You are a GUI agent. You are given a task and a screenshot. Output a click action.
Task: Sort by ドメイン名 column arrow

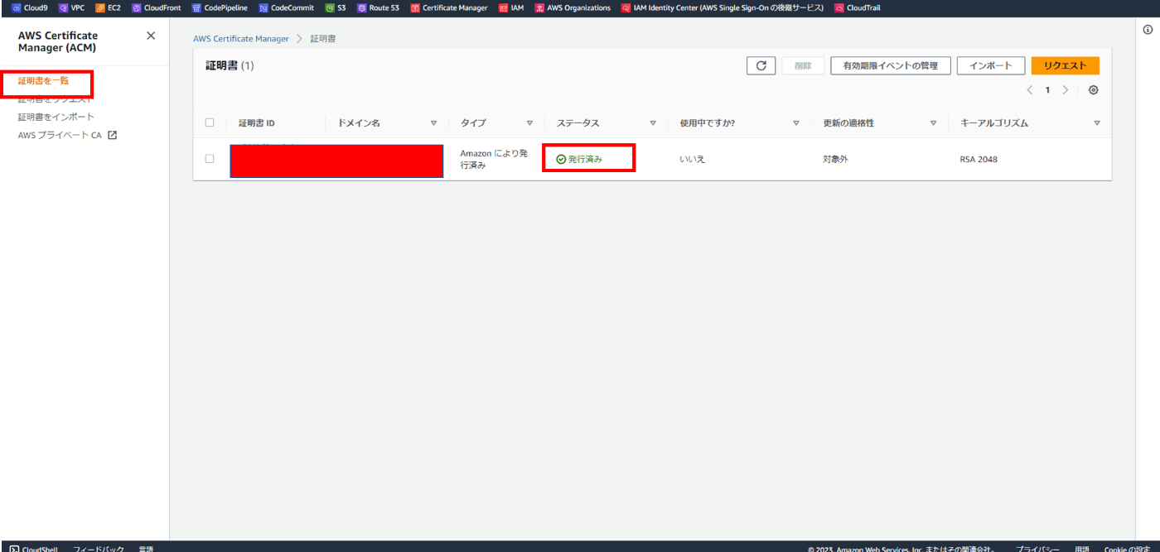[433, 123]
